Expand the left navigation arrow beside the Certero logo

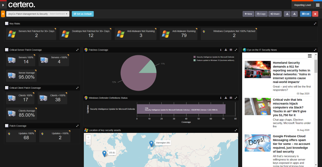pyautogui.click(x=3, y=5)
